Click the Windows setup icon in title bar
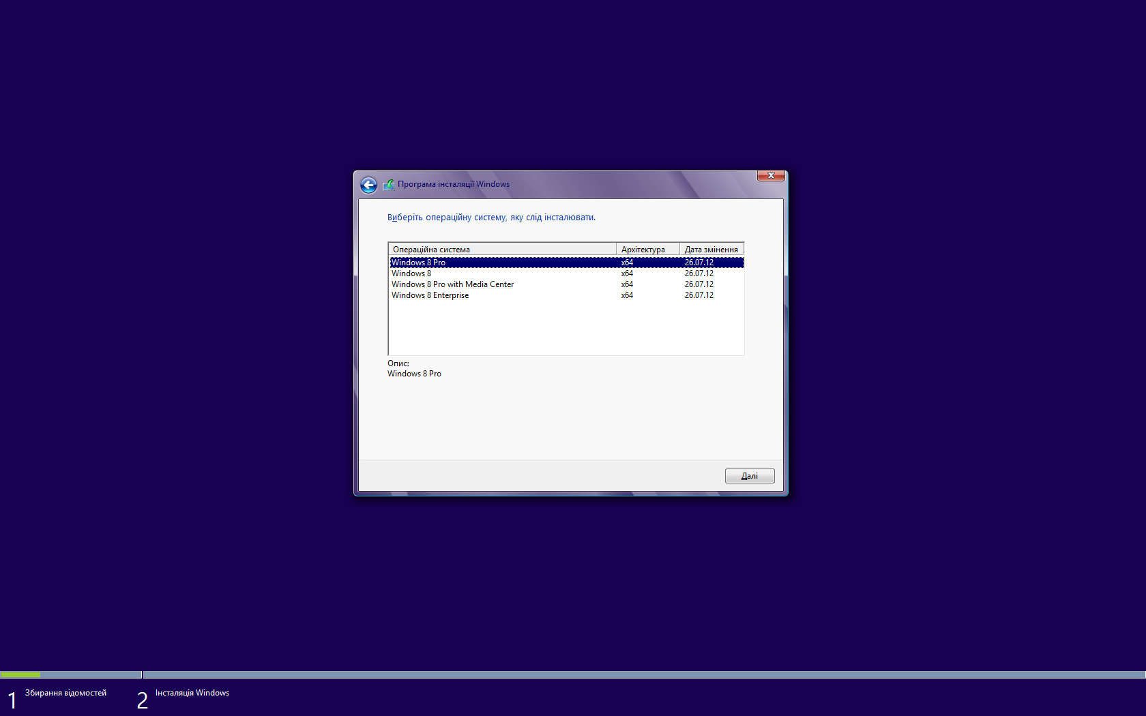1146x716 pixels. pos(389,184)
